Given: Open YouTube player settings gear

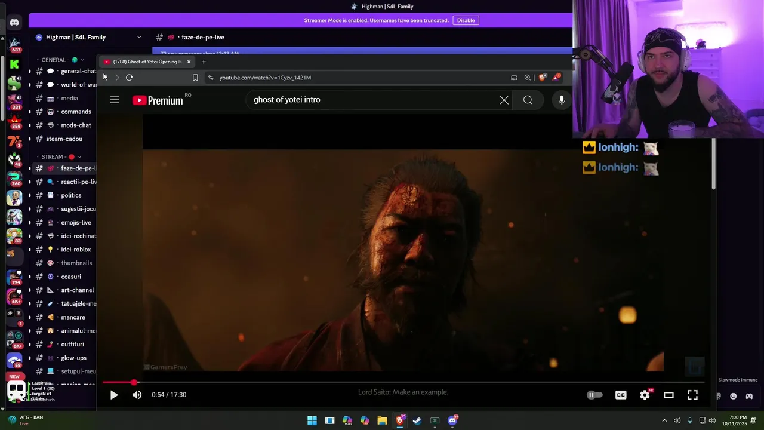Looking at the screenshot, I should click(645, 395).
